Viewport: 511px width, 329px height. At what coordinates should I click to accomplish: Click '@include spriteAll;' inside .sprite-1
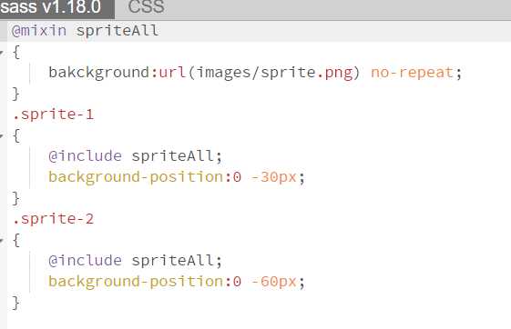coord(135,156)
